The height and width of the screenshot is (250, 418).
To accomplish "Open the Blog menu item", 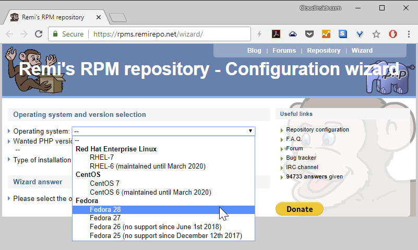I will (254, 51).
